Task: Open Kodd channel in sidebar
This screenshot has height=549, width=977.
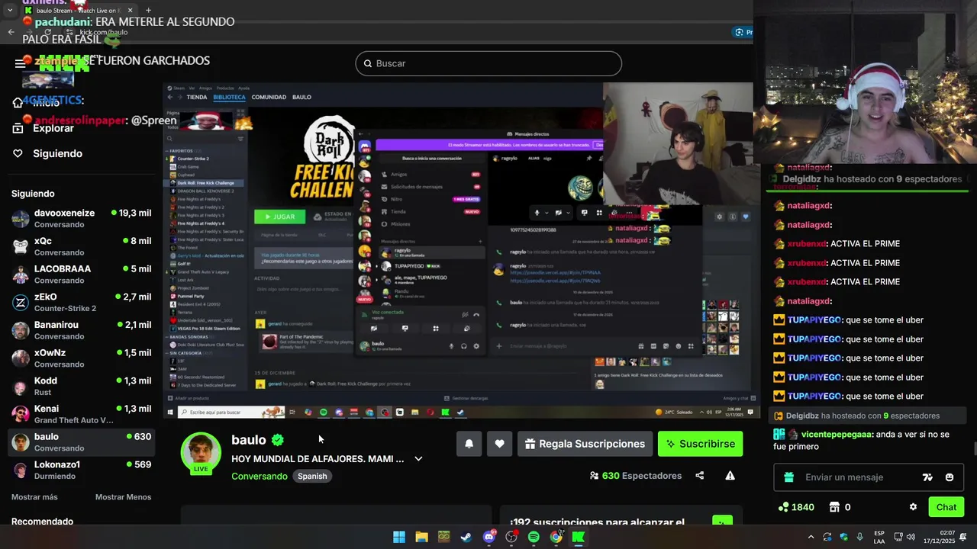Action: click(x=80, y=386)
